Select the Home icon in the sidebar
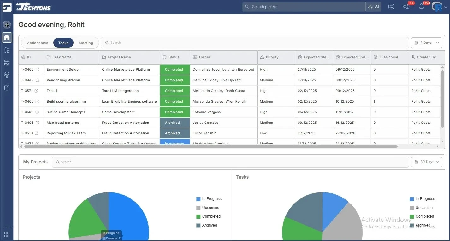Screen dimensions: 450x241 point(7,37)
